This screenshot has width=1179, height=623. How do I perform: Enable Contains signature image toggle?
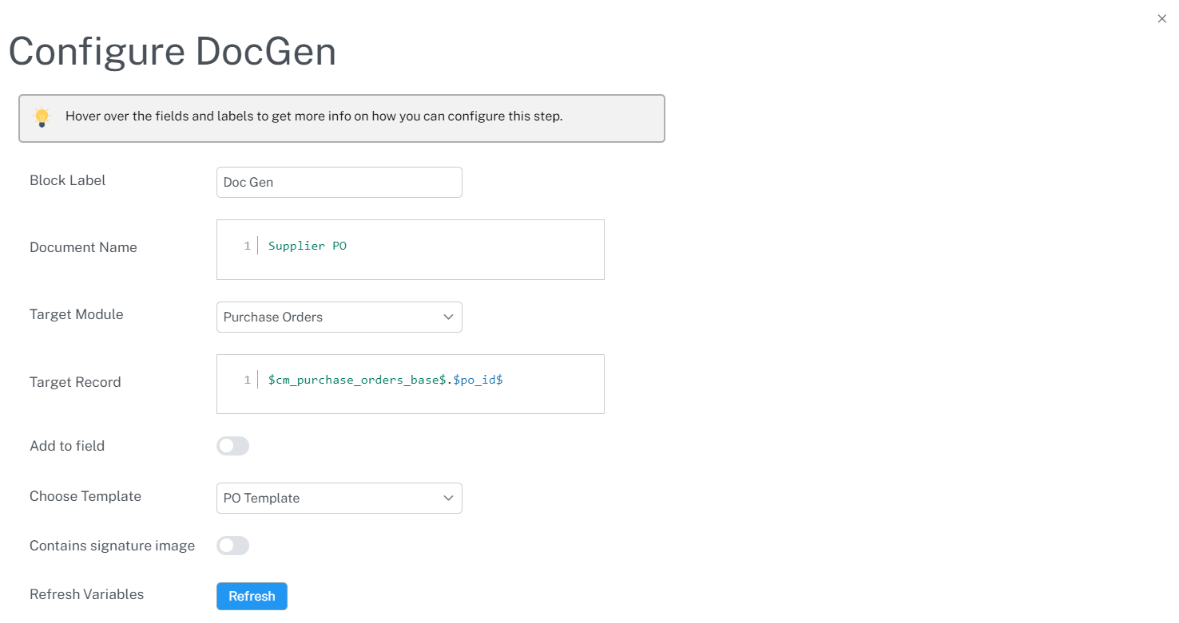232,546
